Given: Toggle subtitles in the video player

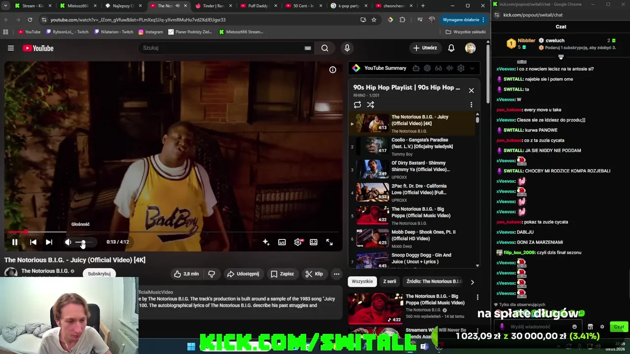Looking at the screenshot, I should click(x=282, y=242).
